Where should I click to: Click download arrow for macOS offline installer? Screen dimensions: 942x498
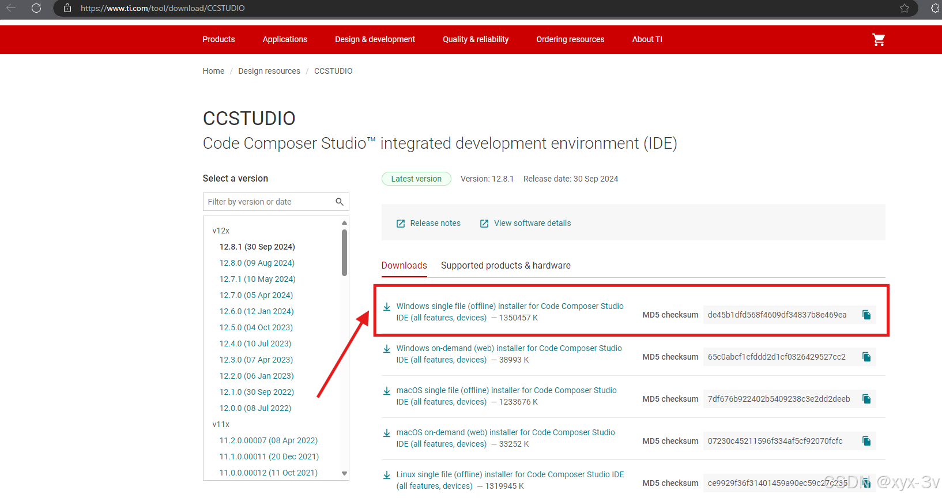point(387,391)
